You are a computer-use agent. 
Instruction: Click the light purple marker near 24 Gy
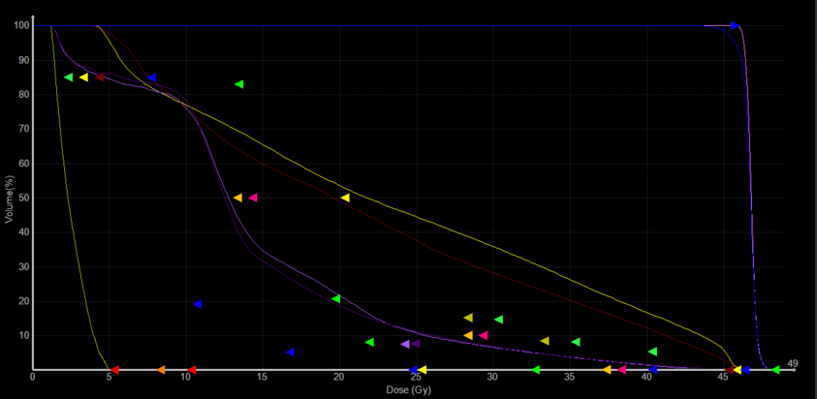tap(405, 344)
